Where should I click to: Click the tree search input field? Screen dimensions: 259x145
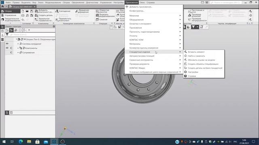point(32,35)
